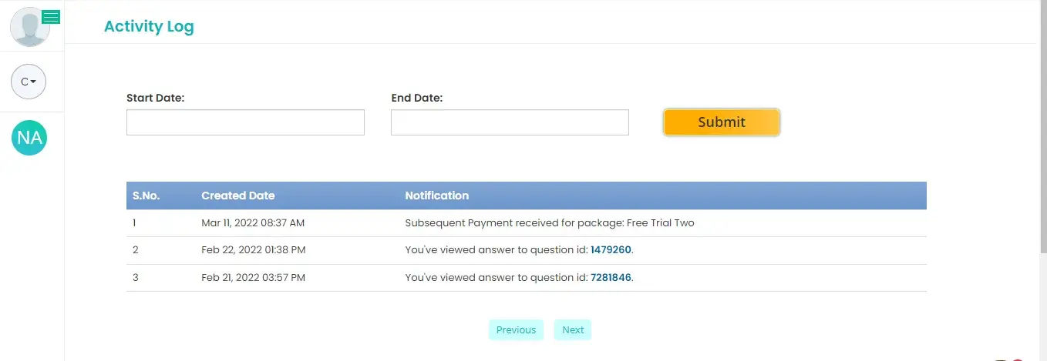Go to Previous page of log
The width and height of the screenshot is (1047, 361).
(x=516, y=329)
